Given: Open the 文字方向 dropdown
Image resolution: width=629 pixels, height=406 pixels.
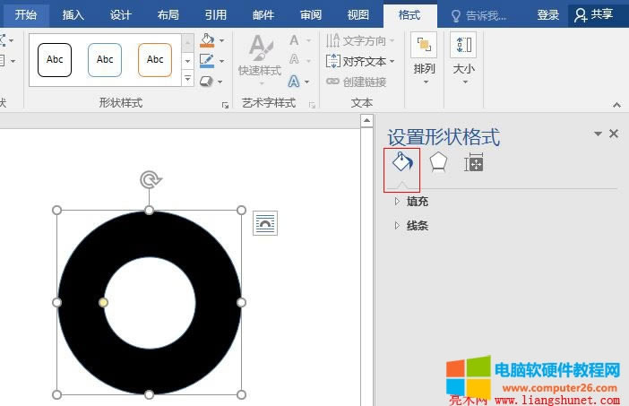Looking at the screenshot, I should tap(360, 40).
